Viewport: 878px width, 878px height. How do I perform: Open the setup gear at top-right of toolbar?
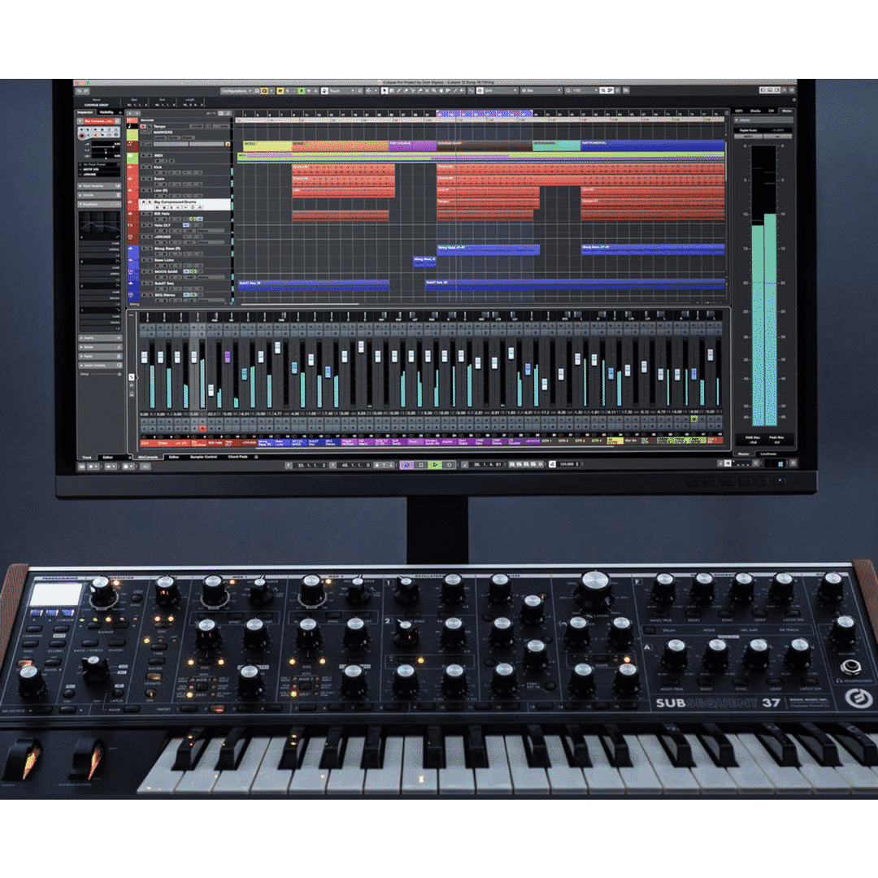[x=793, y=90]
